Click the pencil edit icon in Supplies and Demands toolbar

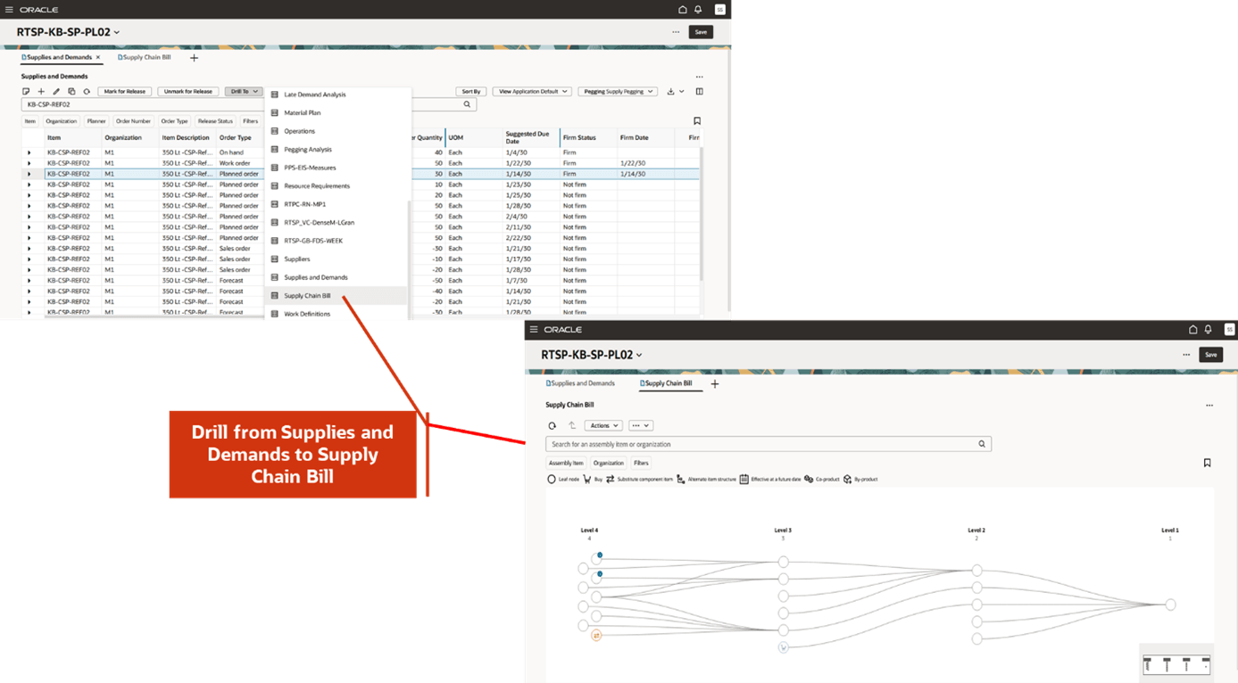[56, 91]
